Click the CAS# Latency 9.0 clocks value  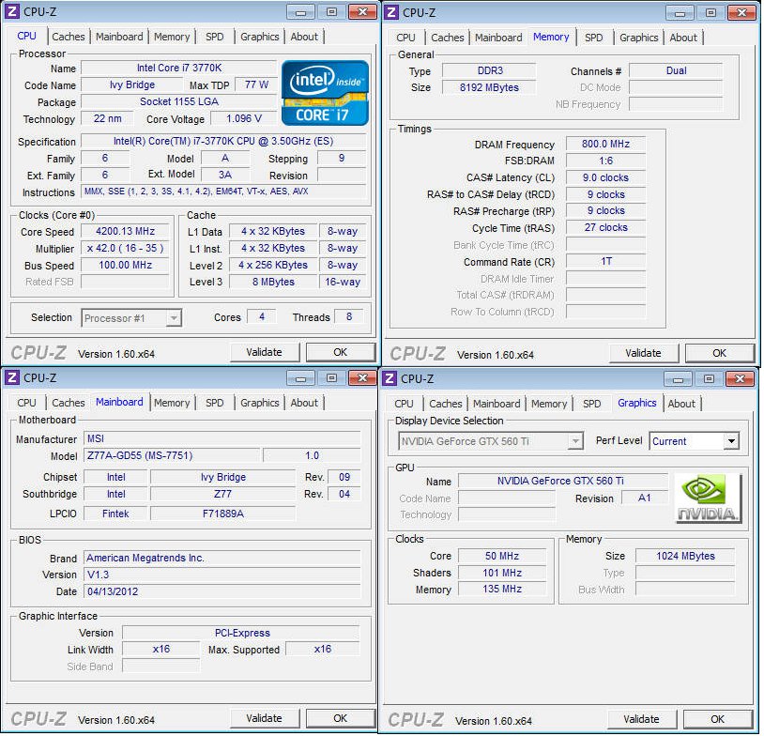(605, 178)
